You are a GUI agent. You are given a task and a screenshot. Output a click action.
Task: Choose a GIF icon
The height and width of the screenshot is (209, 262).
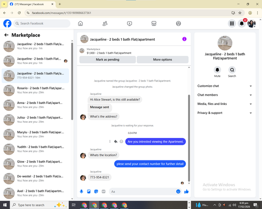tap(103, 192)
